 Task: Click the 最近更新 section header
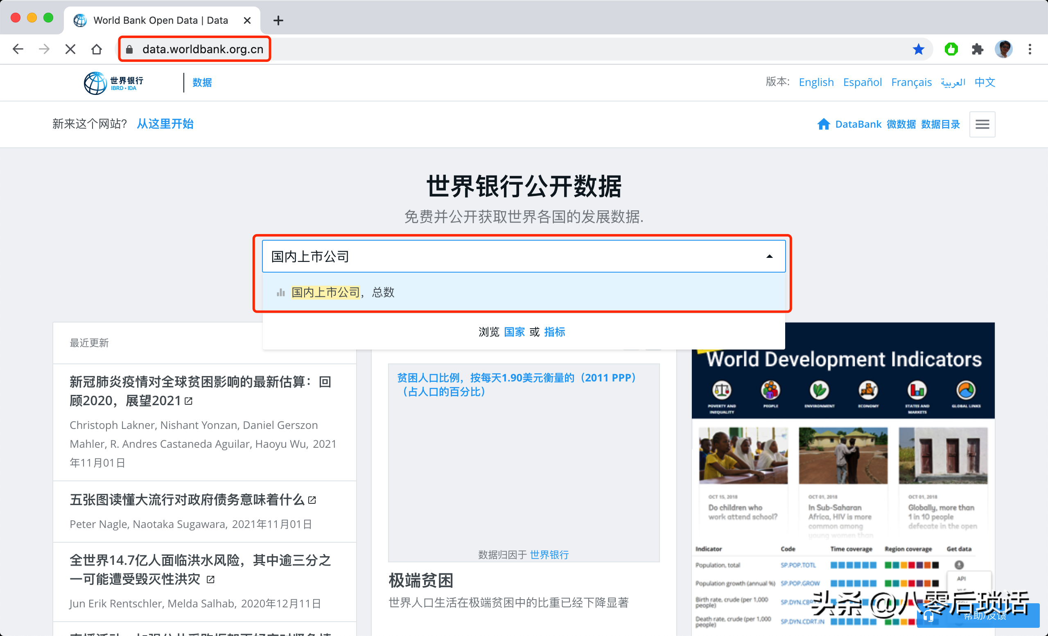tap(89, 343)
